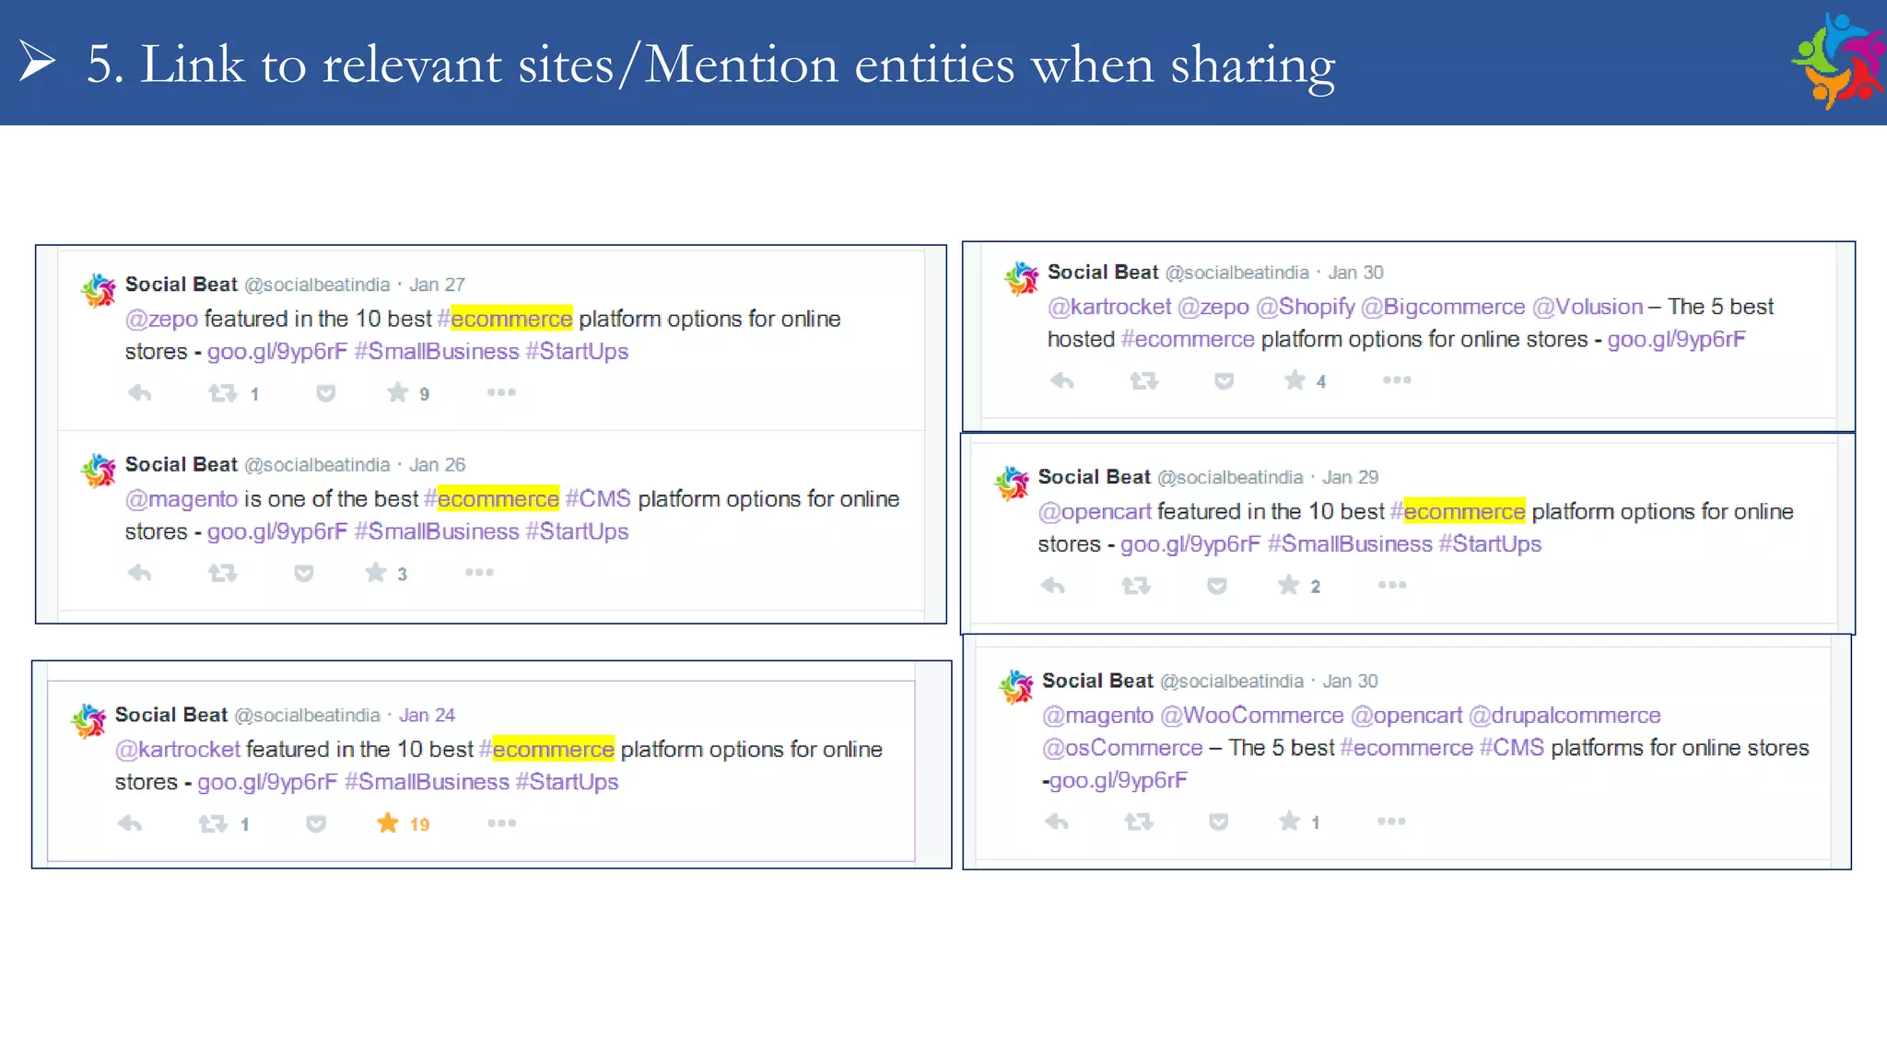
Task: Click highlighted #ecommerce in Jan 27 tweet
Action: [505, 320]
